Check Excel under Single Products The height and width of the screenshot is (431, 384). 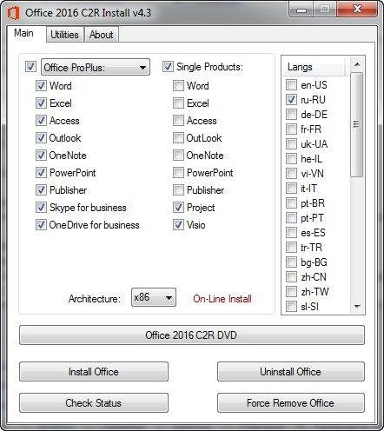178,103
